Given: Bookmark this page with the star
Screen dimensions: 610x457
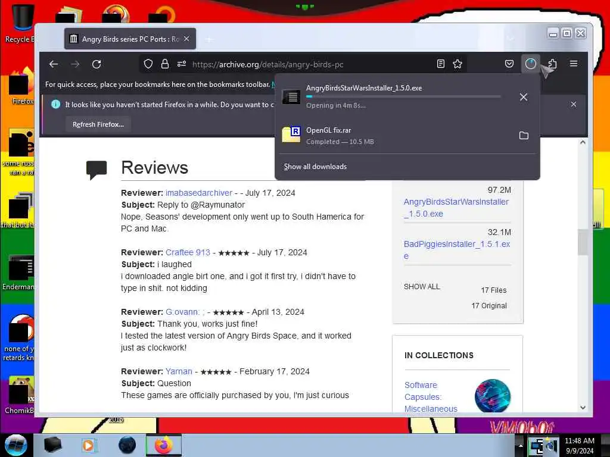Looking at the screenshot, I should (457, 64).
